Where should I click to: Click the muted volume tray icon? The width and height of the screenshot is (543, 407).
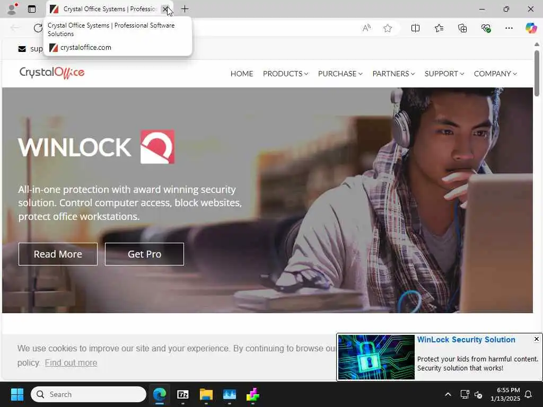coord(479,394)
